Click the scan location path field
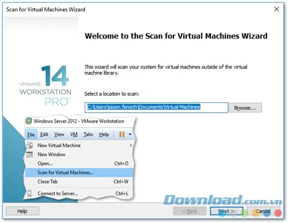Image resolution: width=288 pixels, height=223 pixels. point(156,107)
